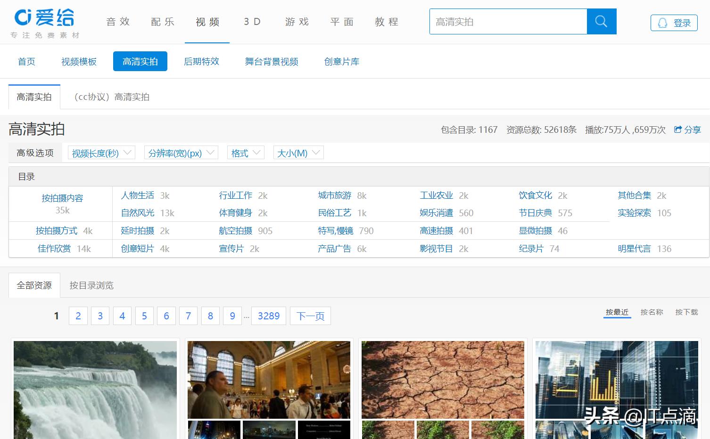Select 3D in the top navigation

252,22
